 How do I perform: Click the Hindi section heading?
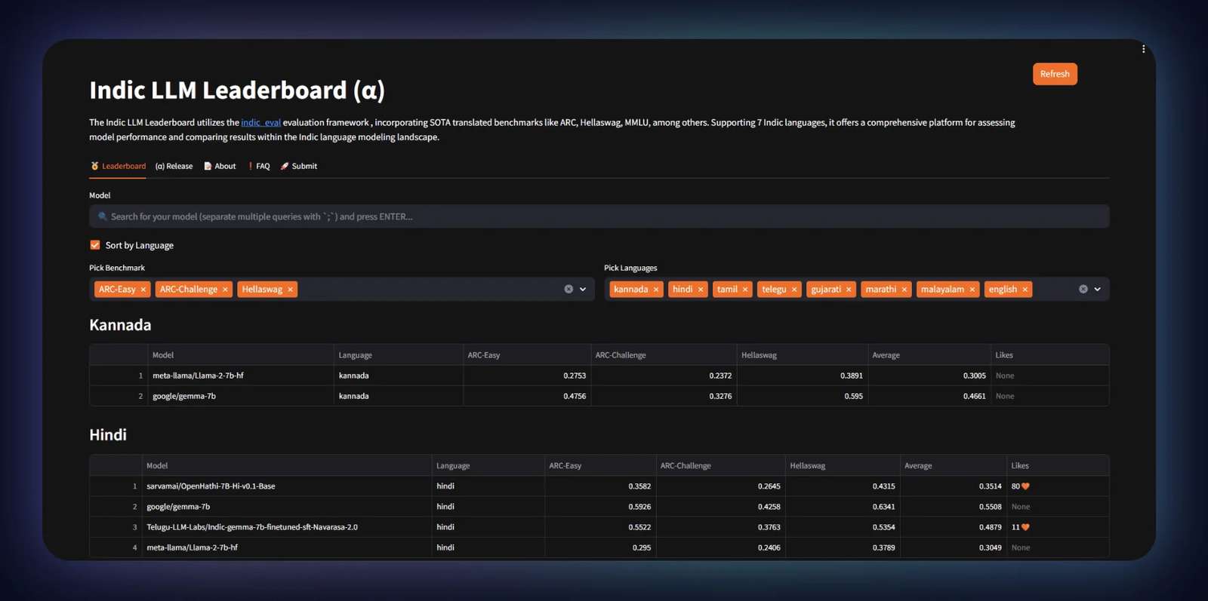(108, 435)
